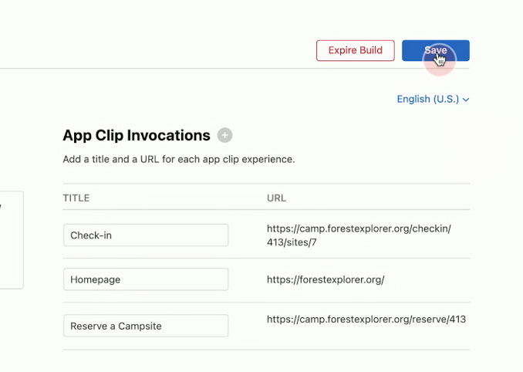Click the word 'Campsite' in the third title field
The width and height of the screenshot is (523, 372).
(x=140, y=326)
